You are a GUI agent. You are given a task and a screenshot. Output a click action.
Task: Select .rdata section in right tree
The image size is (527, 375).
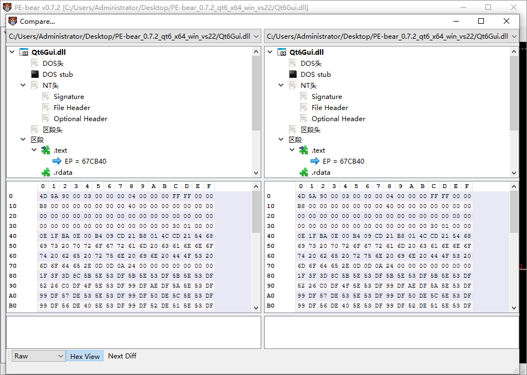321,173
